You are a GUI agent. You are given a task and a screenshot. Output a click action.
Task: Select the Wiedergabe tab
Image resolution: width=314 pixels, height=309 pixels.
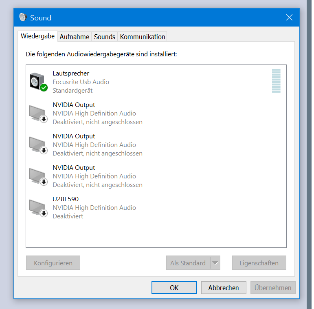coord(37,36)
